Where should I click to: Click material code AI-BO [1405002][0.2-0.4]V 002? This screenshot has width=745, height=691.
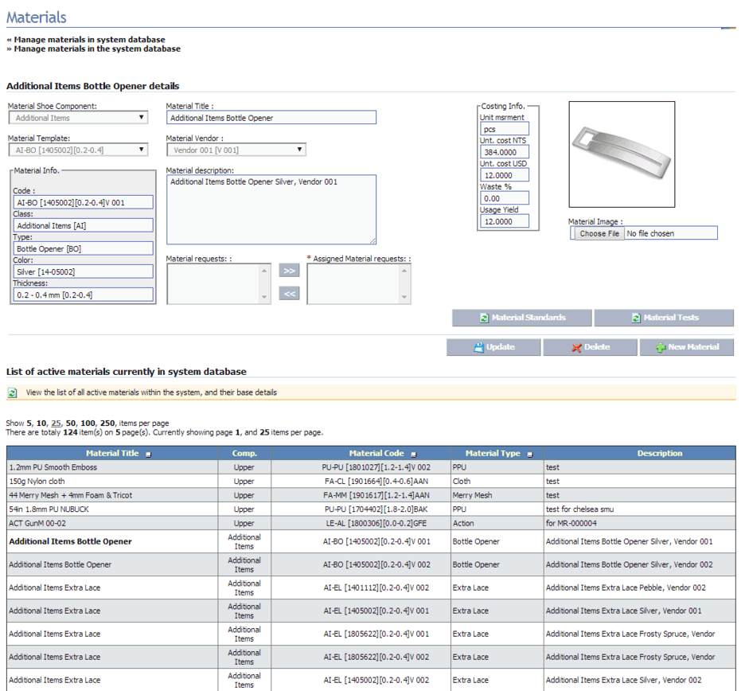coord(376,564)
